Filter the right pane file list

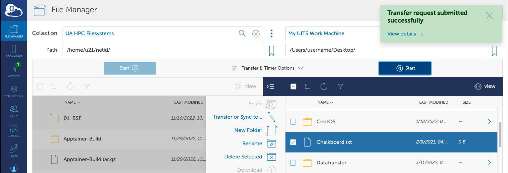click(x=340, y=86)
